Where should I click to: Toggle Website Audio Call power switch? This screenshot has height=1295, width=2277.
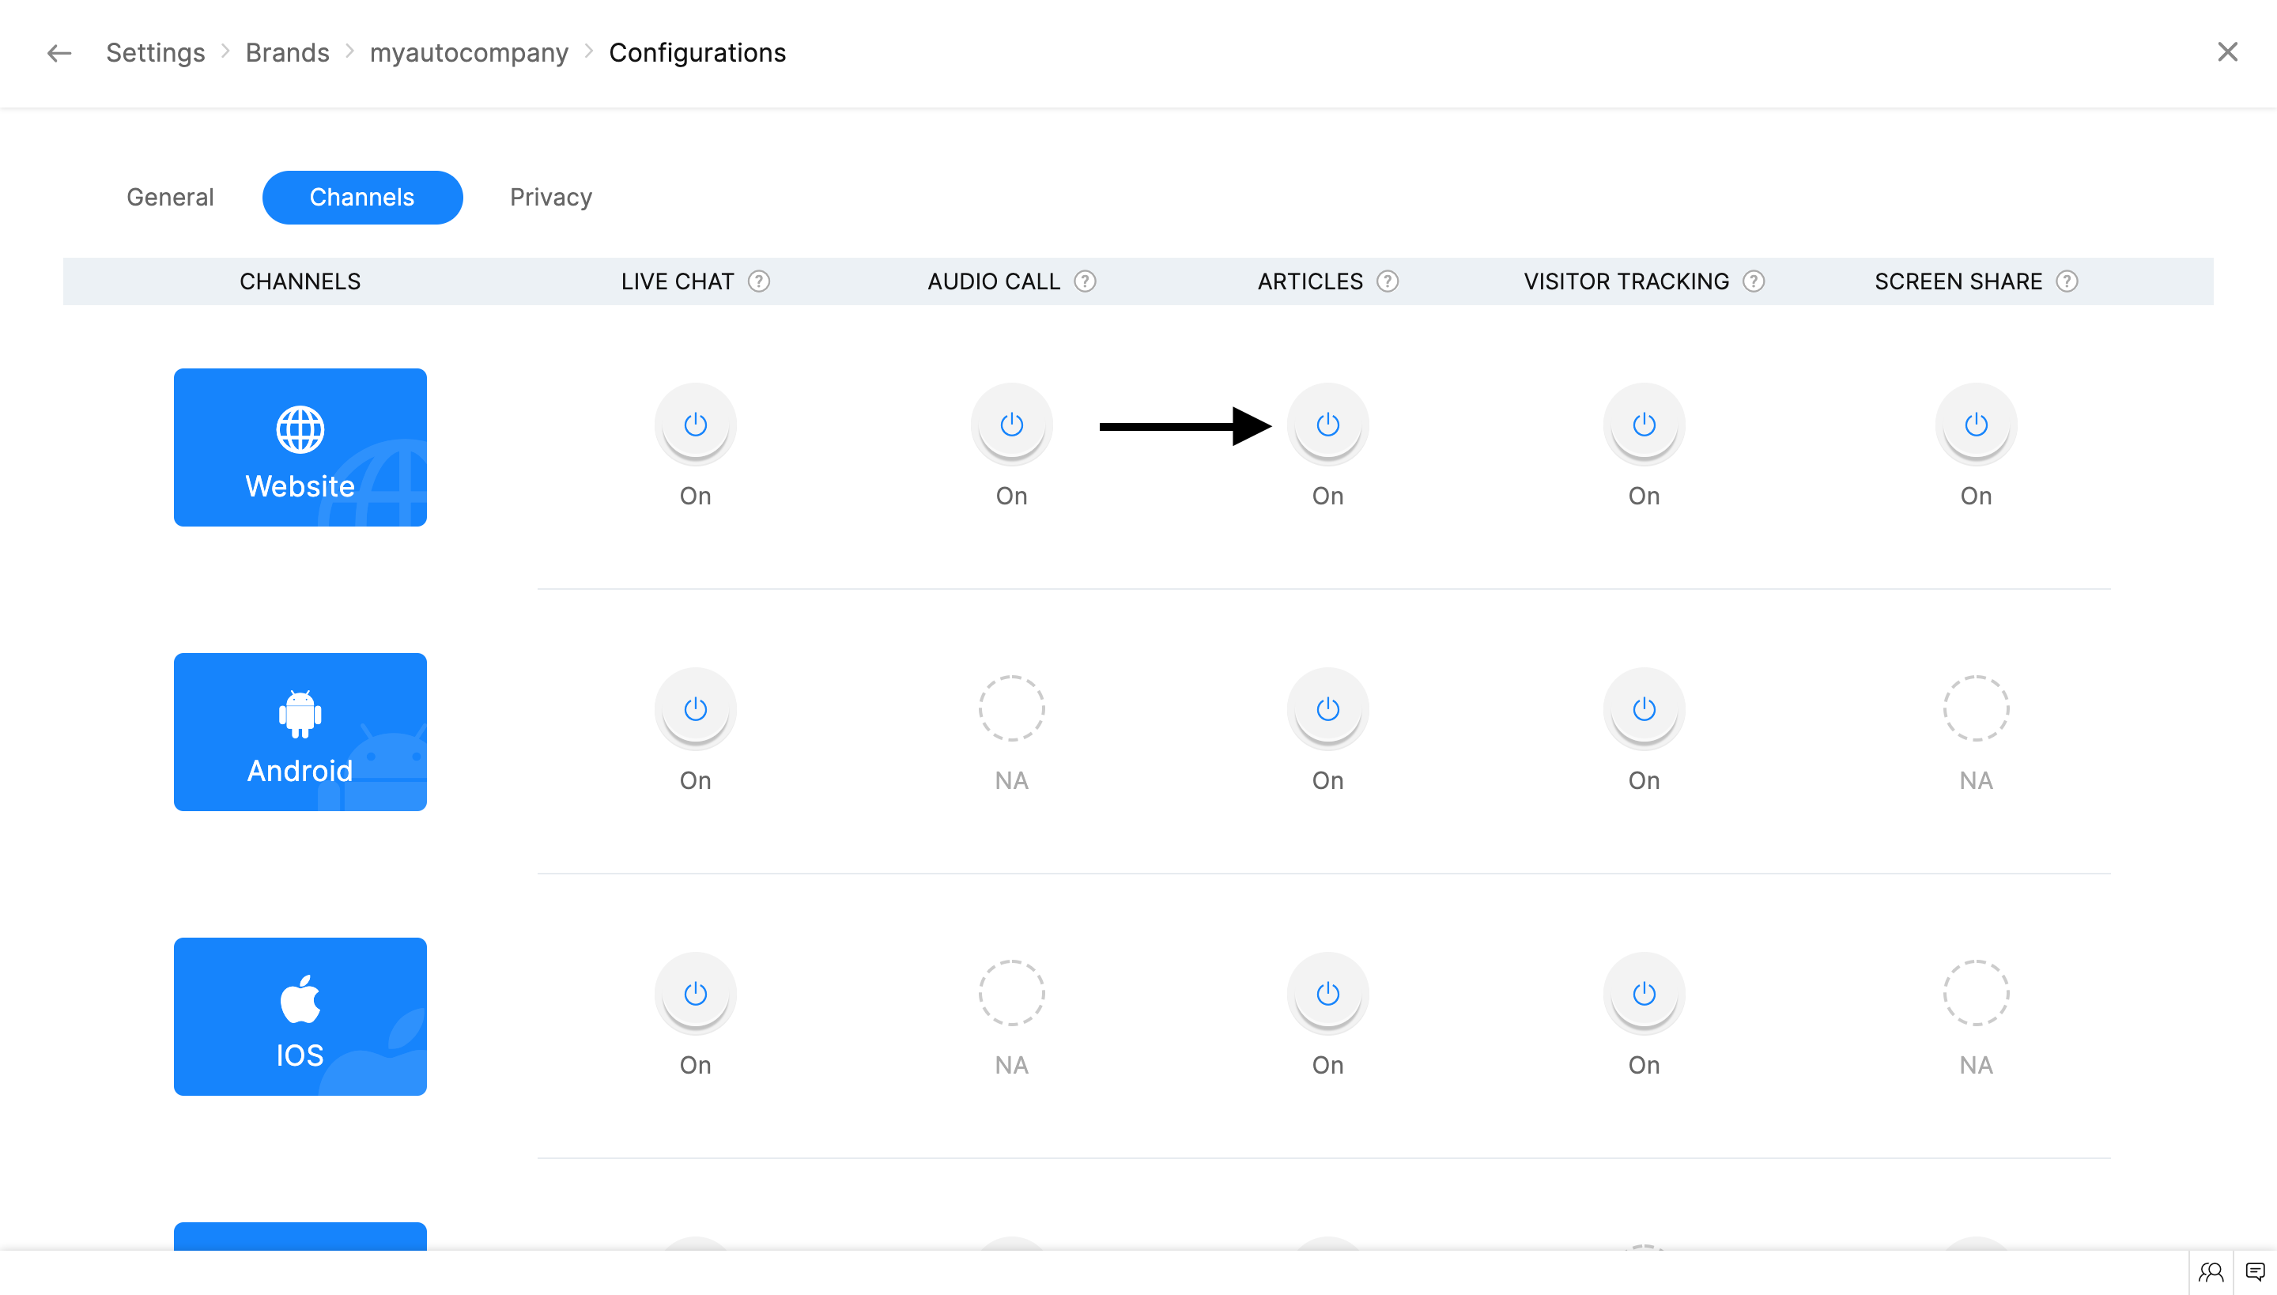click(x=1011, y=425)
